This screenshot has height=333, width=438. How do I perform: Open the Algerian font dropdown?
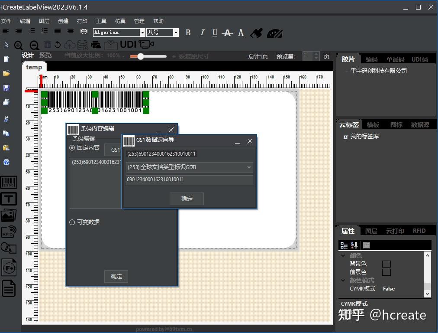click(142, 33)
